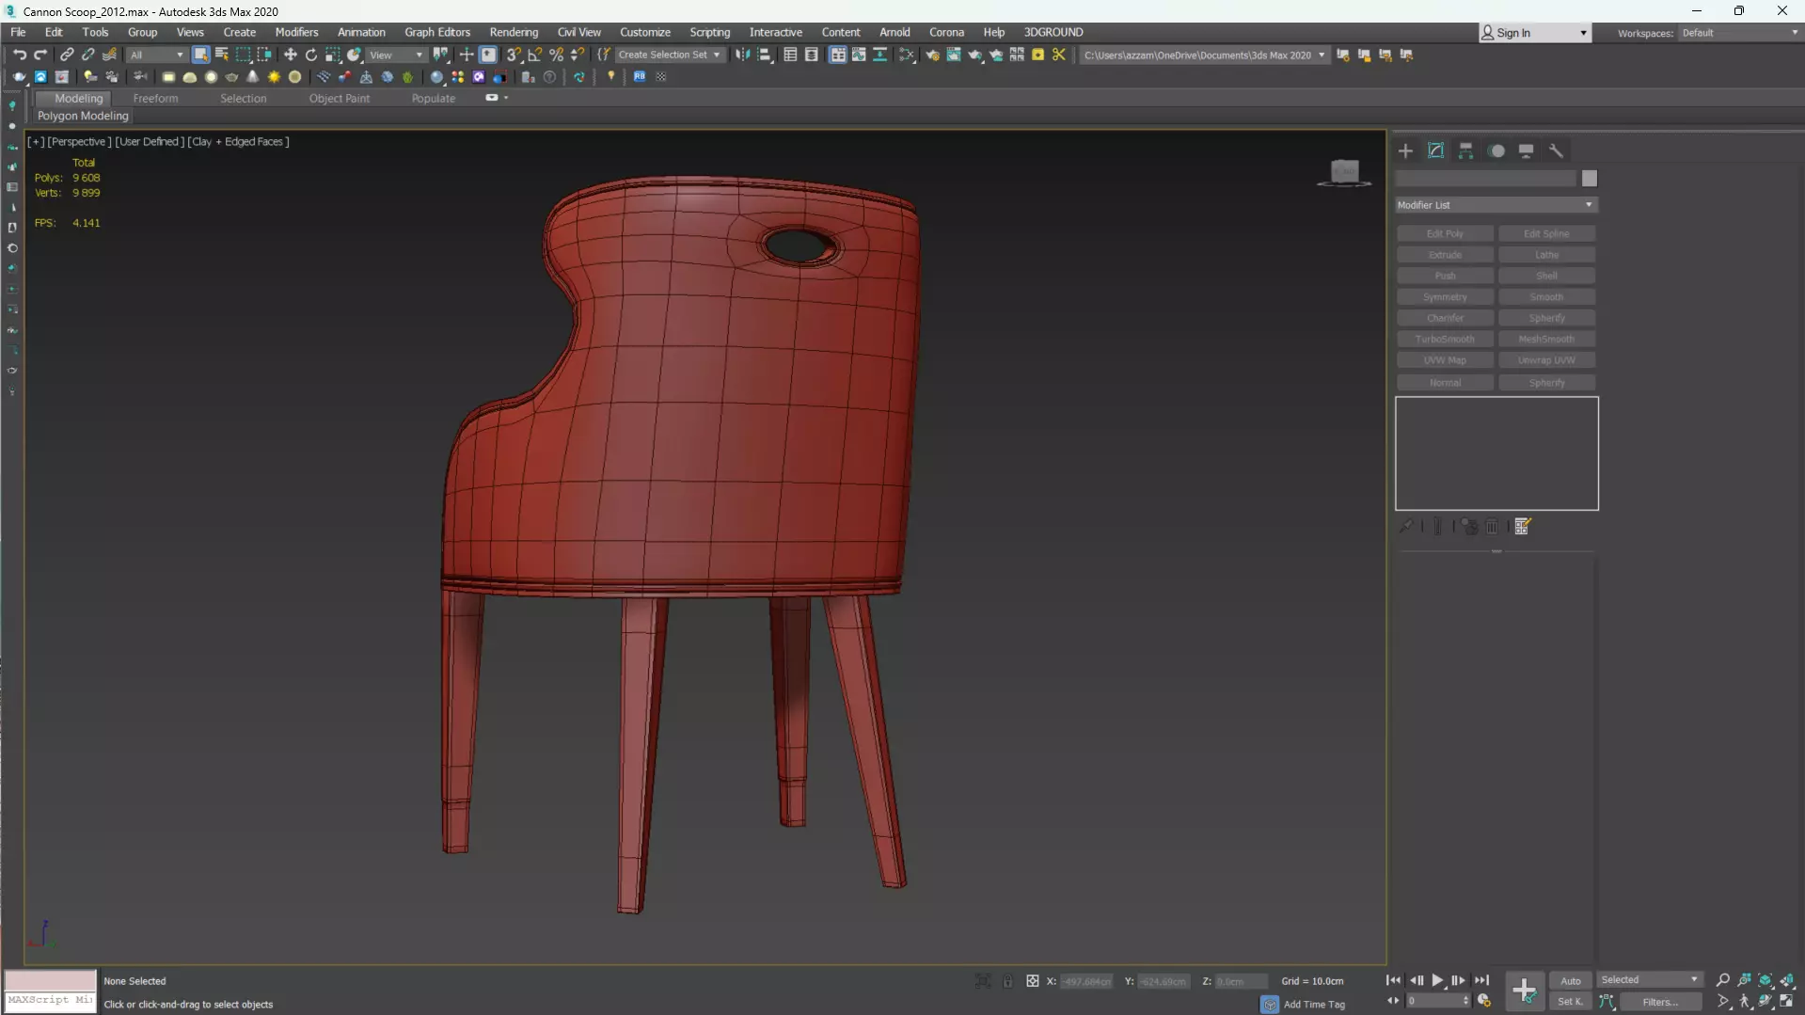
Task: Select the Select and Link tool
Action: coord(67,56)
